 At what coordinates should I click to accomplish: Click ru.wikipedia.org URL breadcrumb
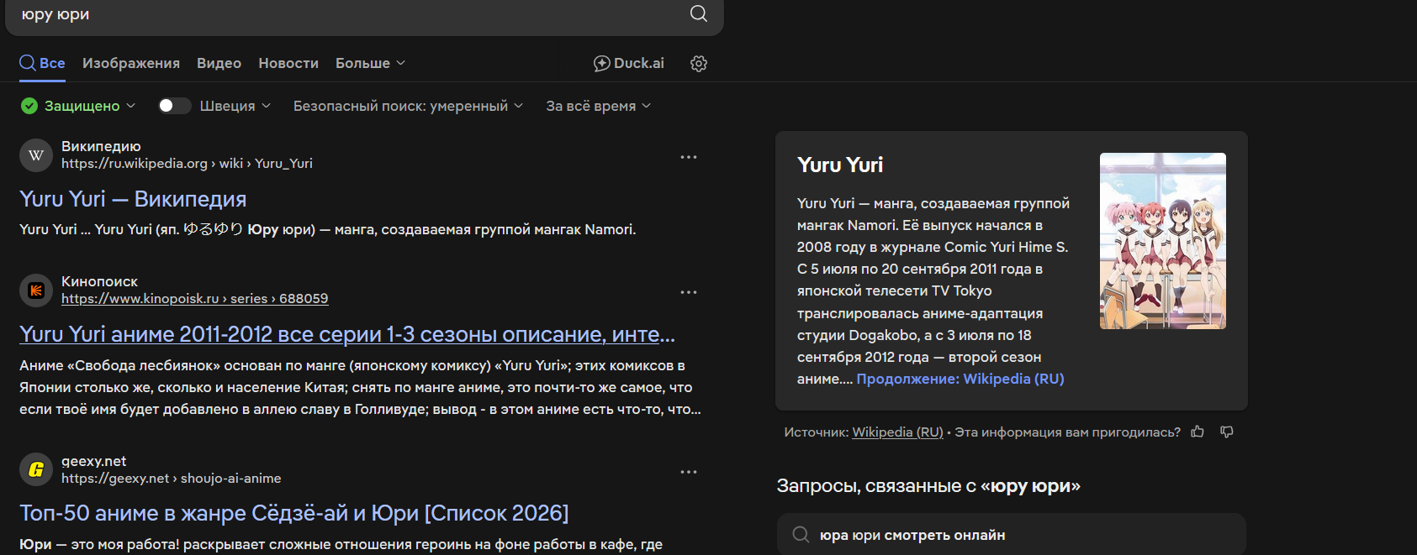[187, 164]
